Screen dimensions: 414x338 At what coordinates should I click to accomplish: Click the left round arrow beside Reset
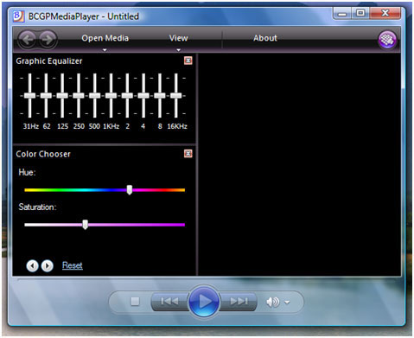(33, 265)
